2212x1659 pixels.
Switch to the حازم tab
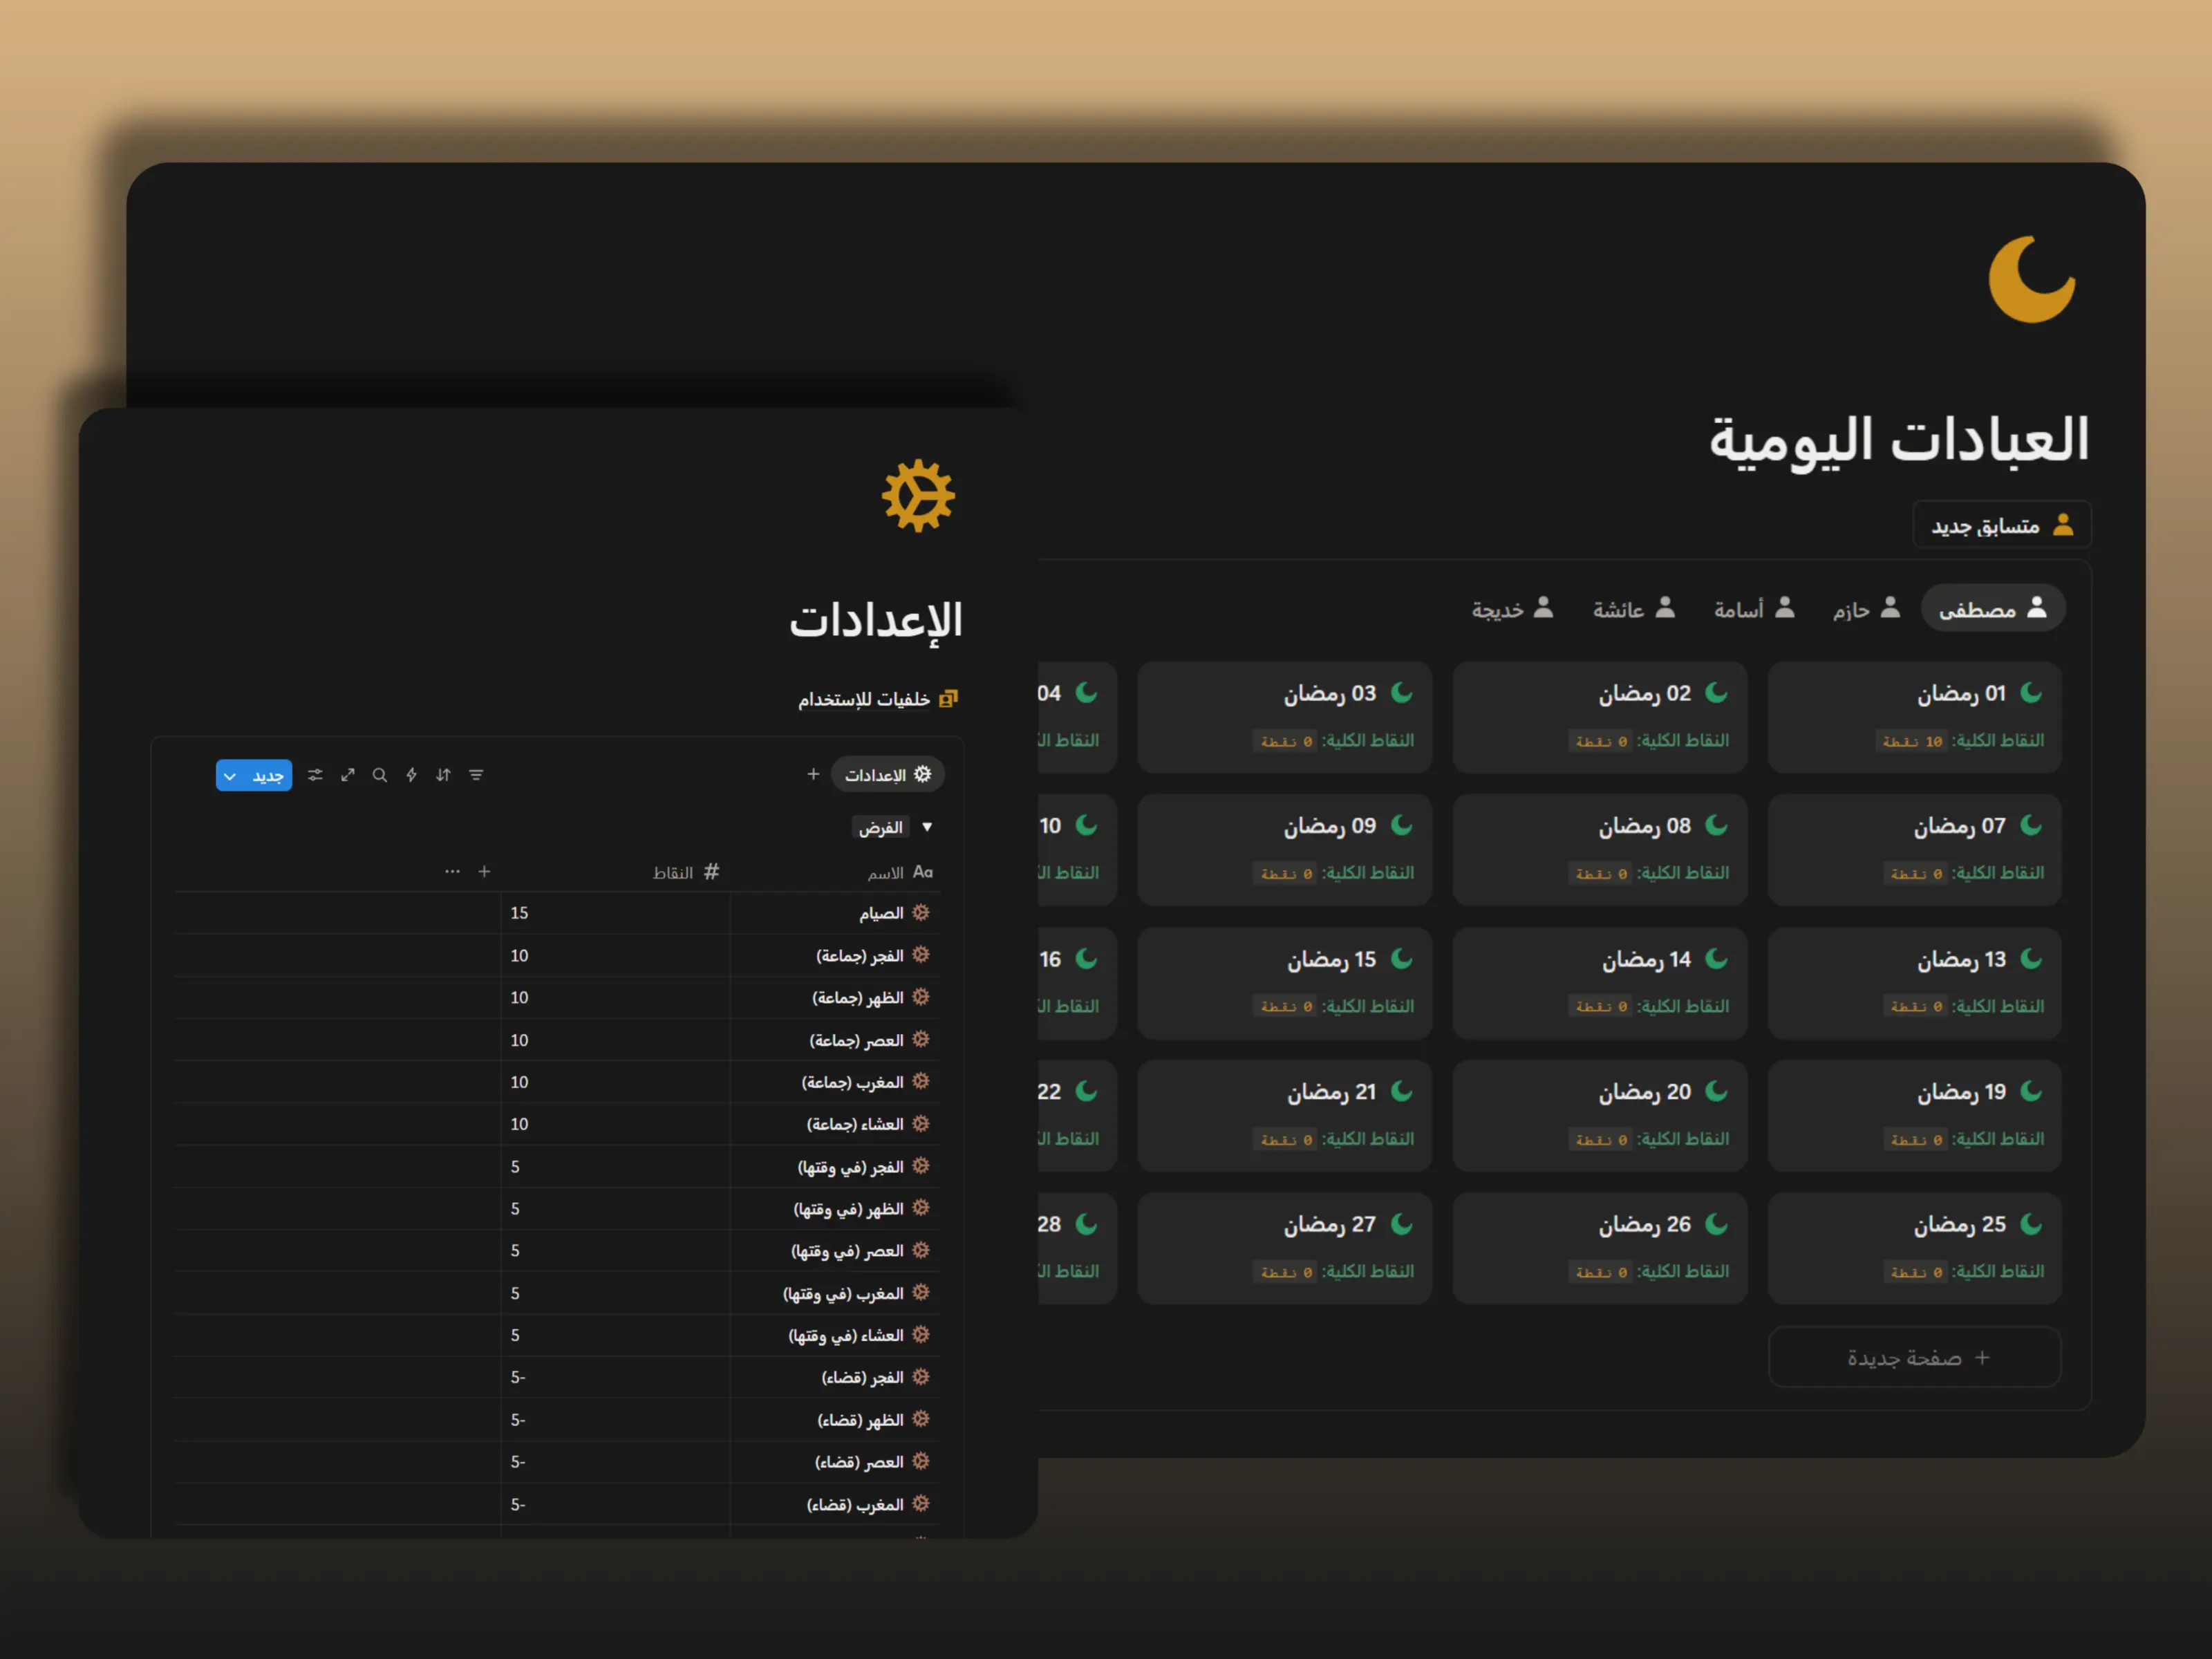(x=1862, y=608)
